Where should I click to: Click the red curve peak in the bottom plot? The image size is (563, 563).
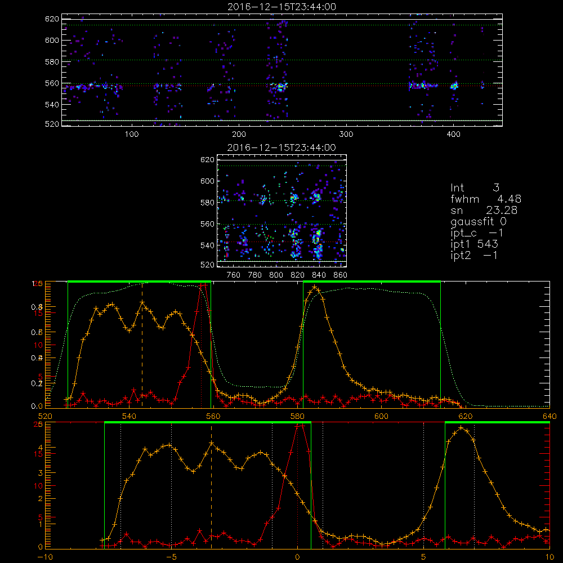(300, 426)
